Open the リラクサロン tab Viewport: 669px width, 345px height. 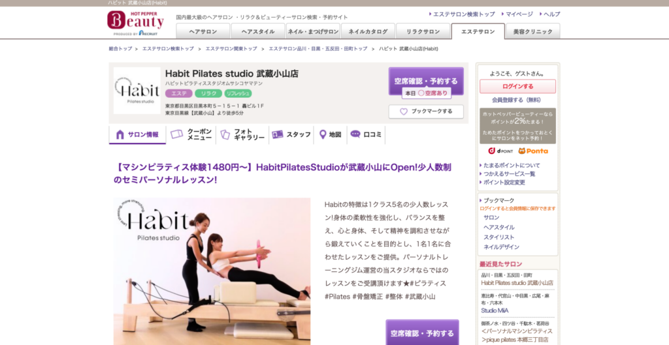pyautogui.click(x=423, y=31)
